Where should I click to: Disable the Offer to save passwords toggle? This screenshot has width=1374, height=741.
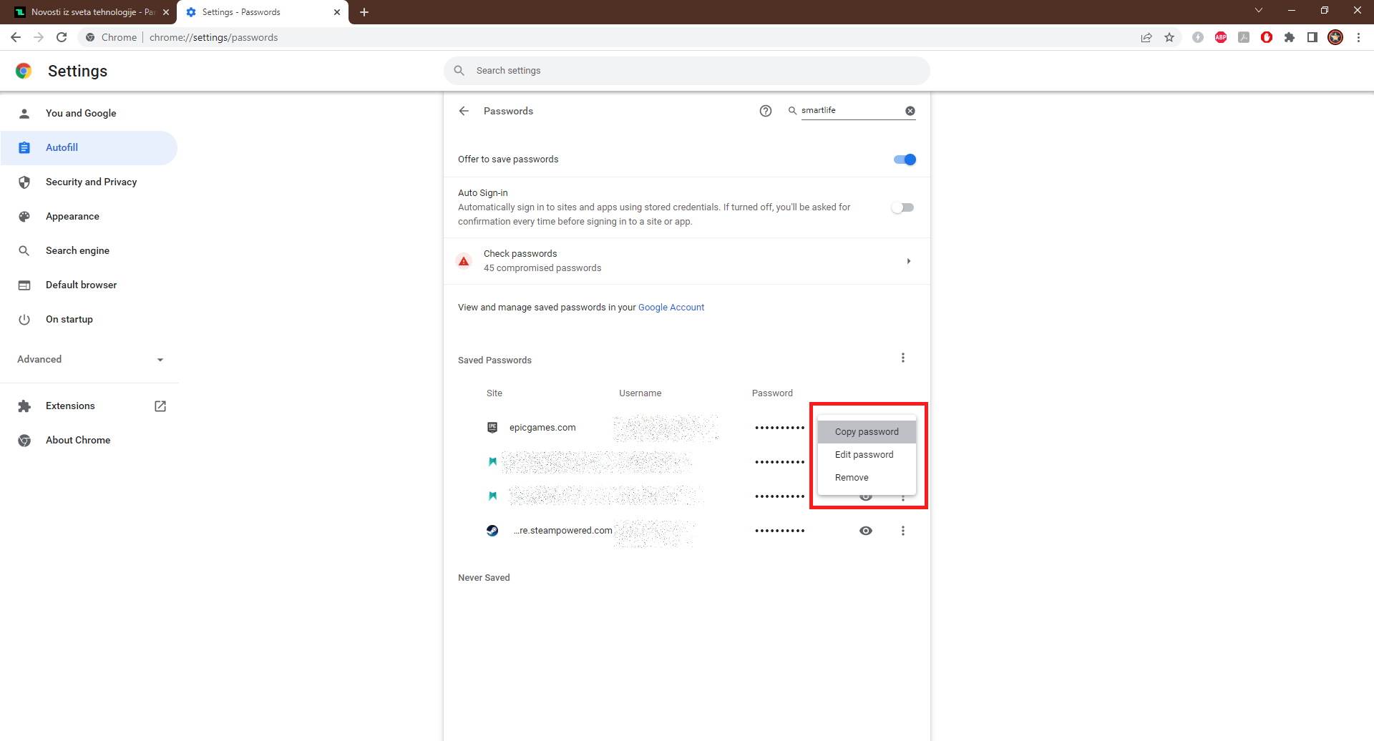coord(904,159)
